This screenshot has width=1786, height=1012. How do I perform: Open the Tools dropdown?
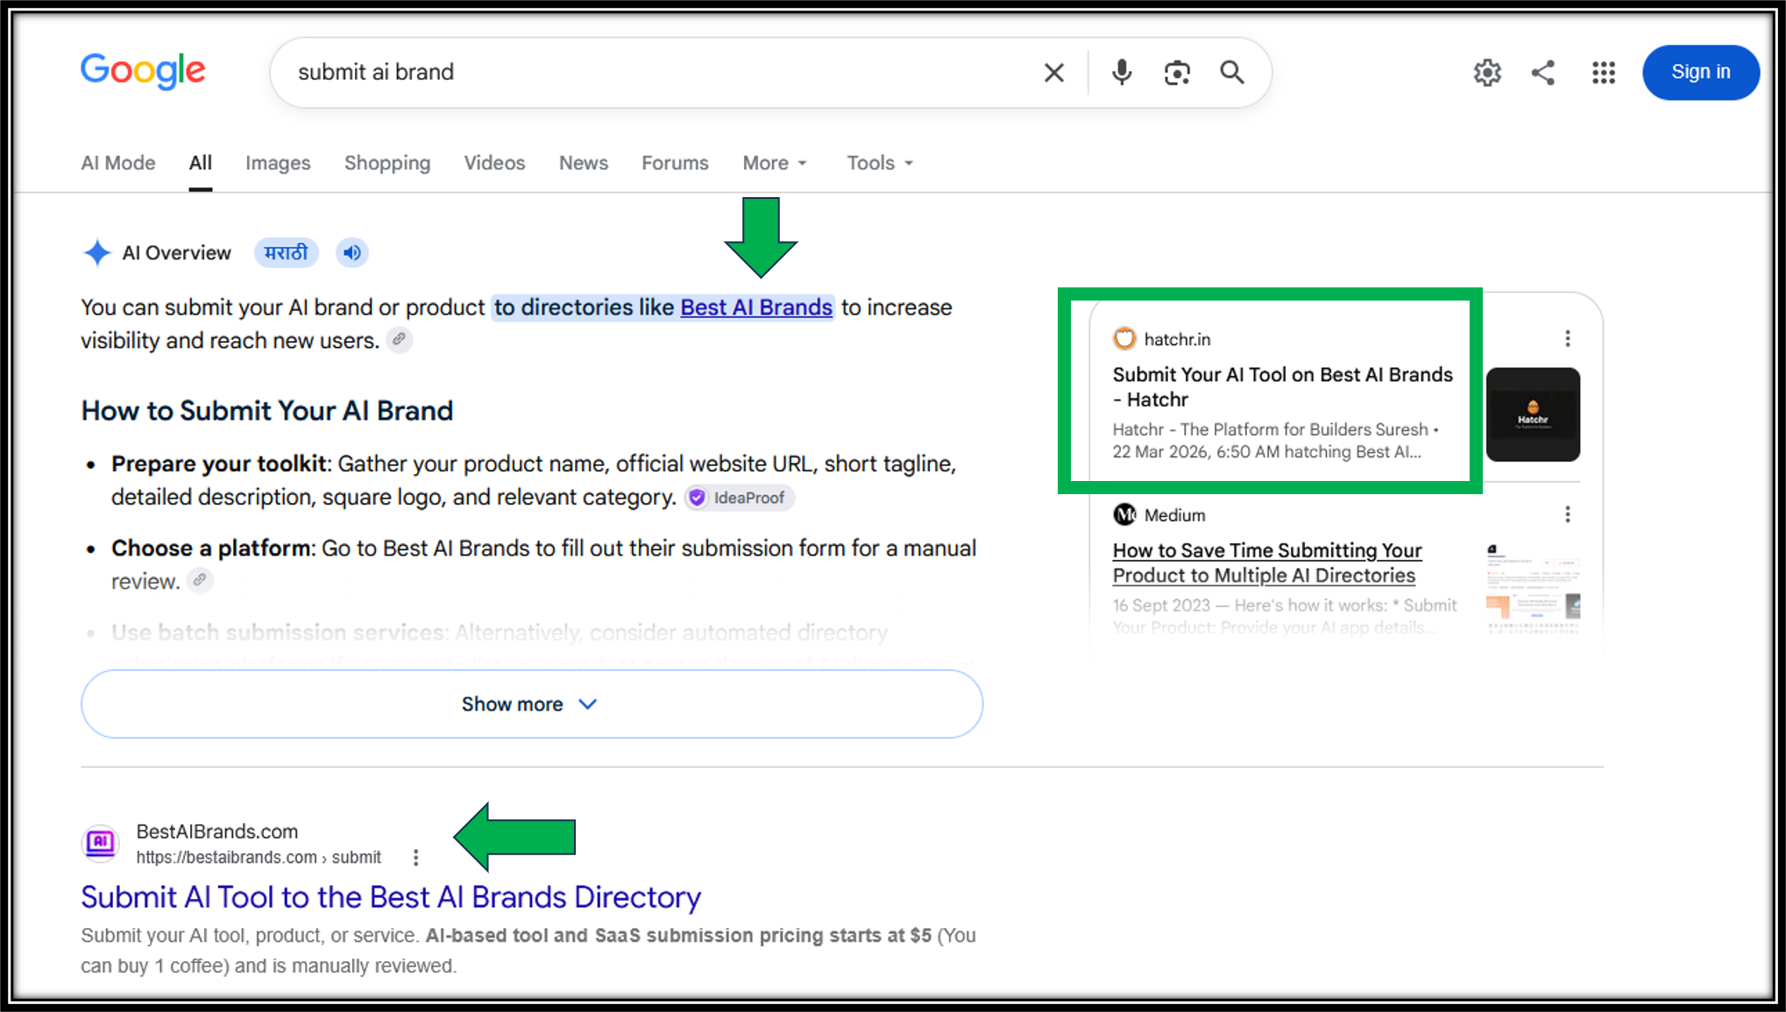pyautogui.click(x=880, y=163)
